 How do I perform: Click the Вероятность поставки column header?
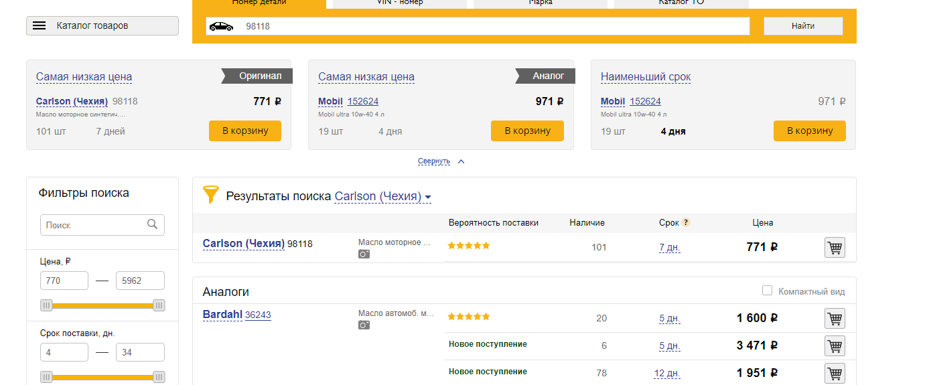click(494, 223)
